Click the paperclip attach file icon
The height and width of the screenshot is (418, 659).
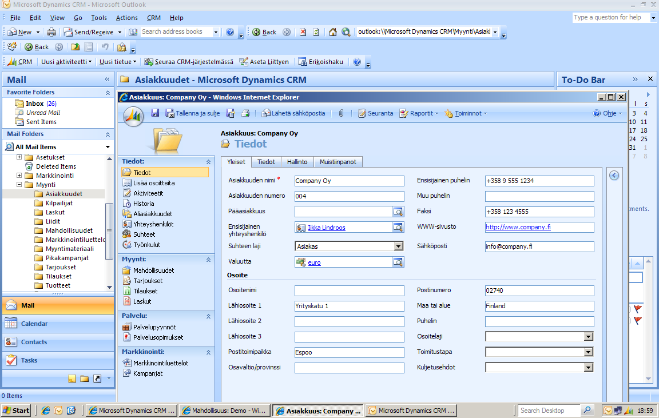pos(342,113)
